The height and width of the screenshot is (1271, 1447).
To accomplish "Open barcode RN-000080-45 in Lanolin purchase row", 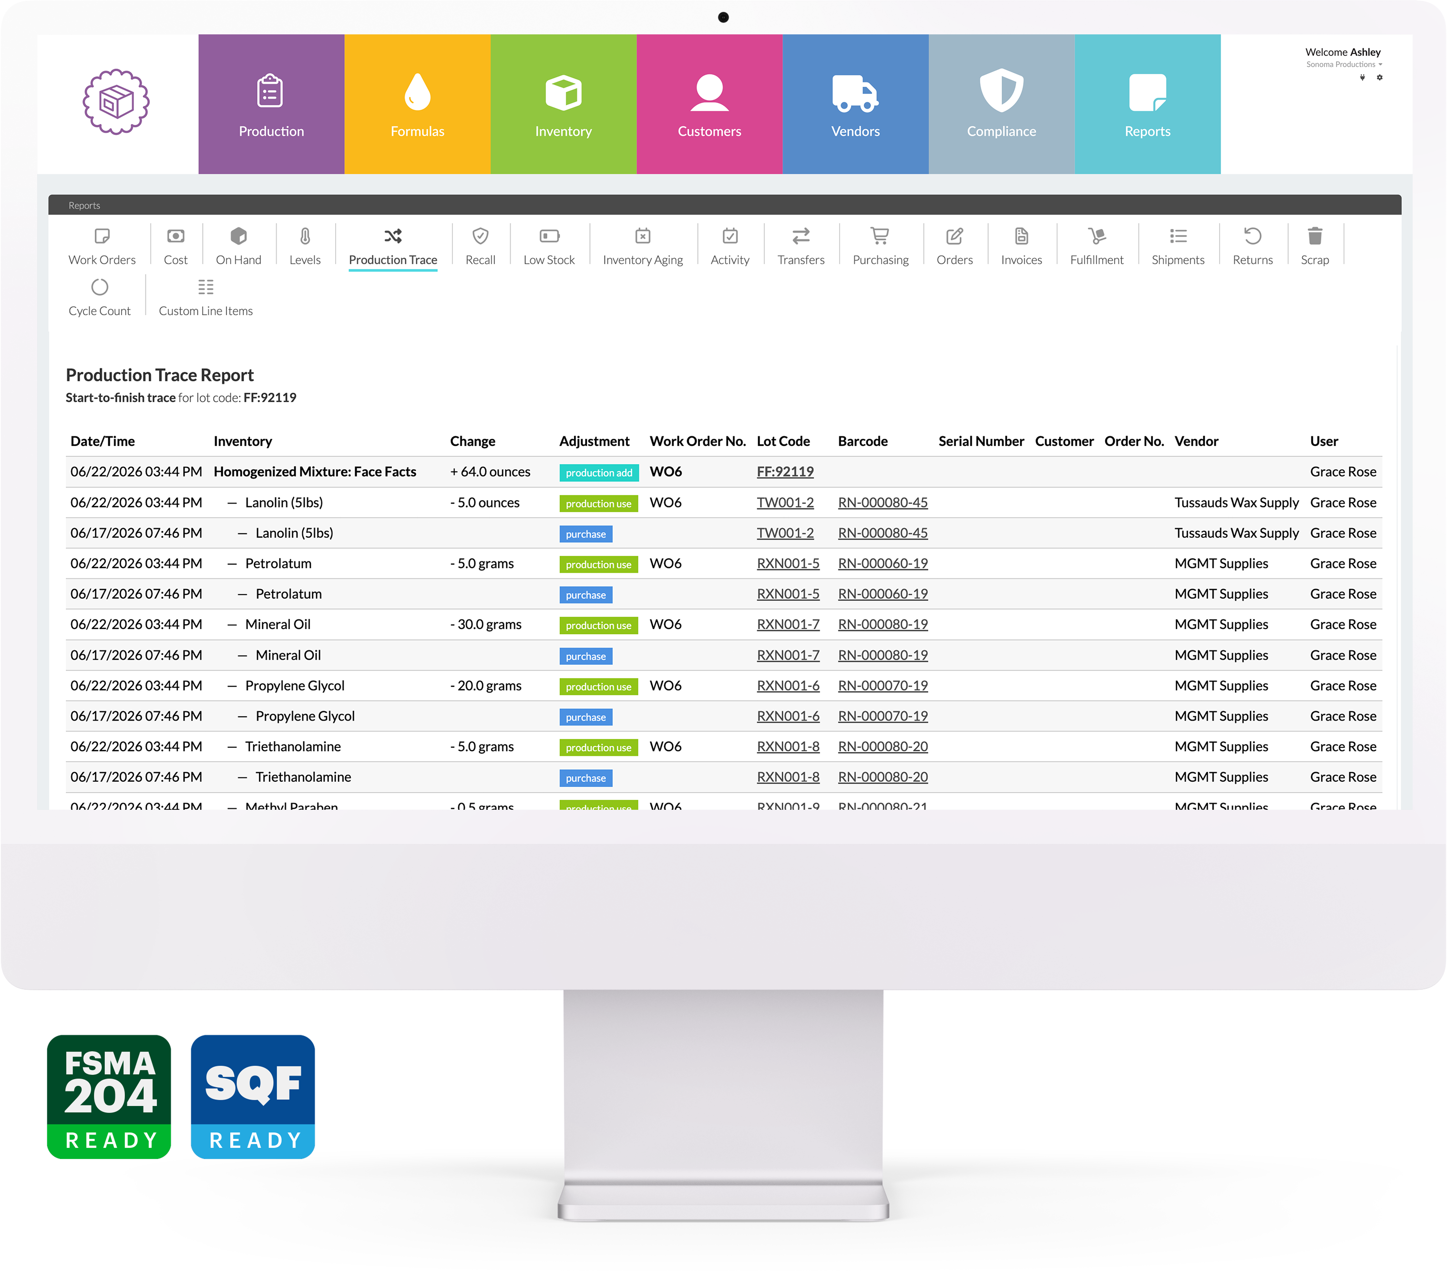I will tap(883, 532).
